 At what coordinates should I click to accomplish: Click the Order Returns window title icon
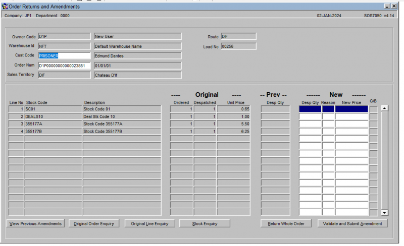(5, 7)
